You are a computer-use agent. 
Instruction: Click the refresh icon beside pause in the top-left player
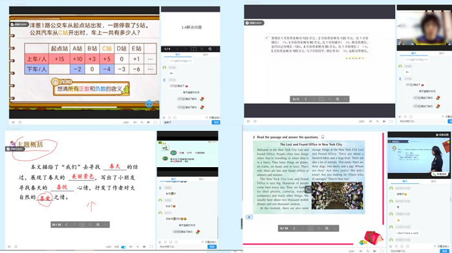20,123
